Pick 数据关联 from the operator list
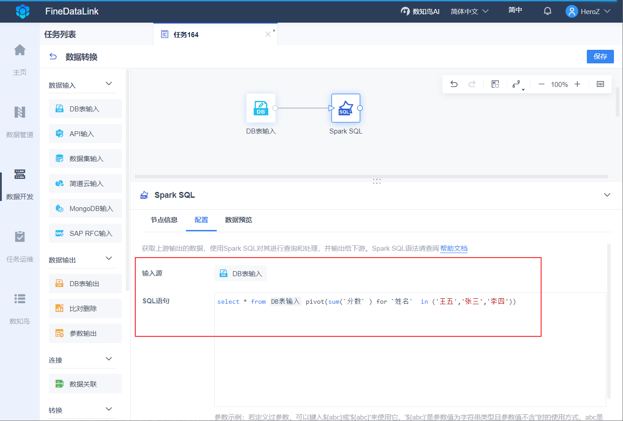Viewport: 623px width, 421px height. (85, 384)
